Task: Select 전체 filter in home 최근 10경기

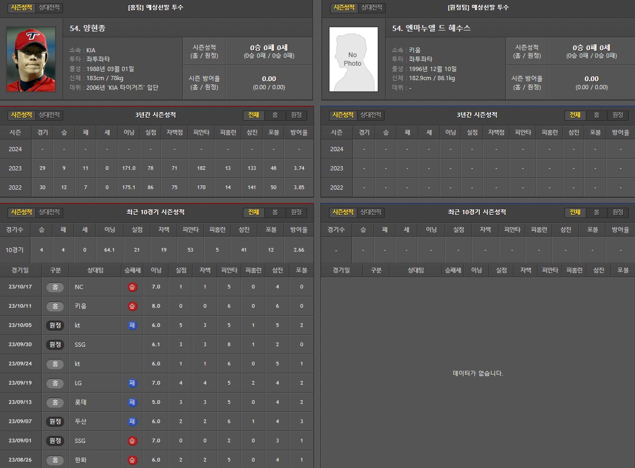Action: click(254, 212)
